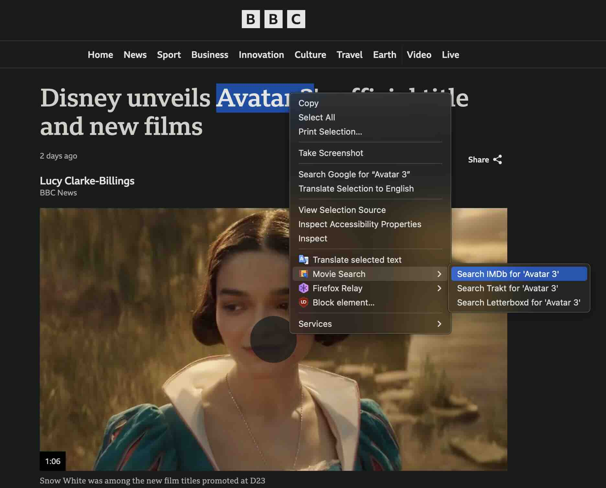Pick Take Screenshot from the menu
Screen dimensions: 606x488
370,153
